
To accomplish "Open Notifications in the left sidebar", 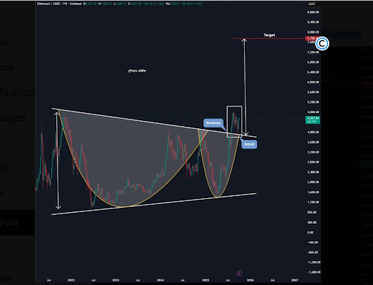I will [x=17, y=93].
